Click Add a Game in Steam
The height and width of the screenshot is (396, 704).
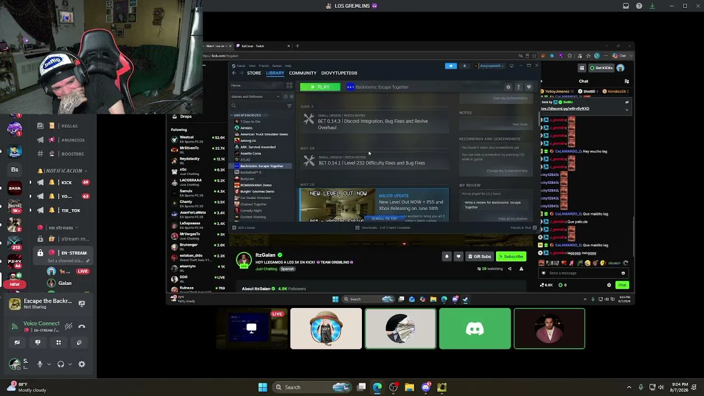coord(244,228)
